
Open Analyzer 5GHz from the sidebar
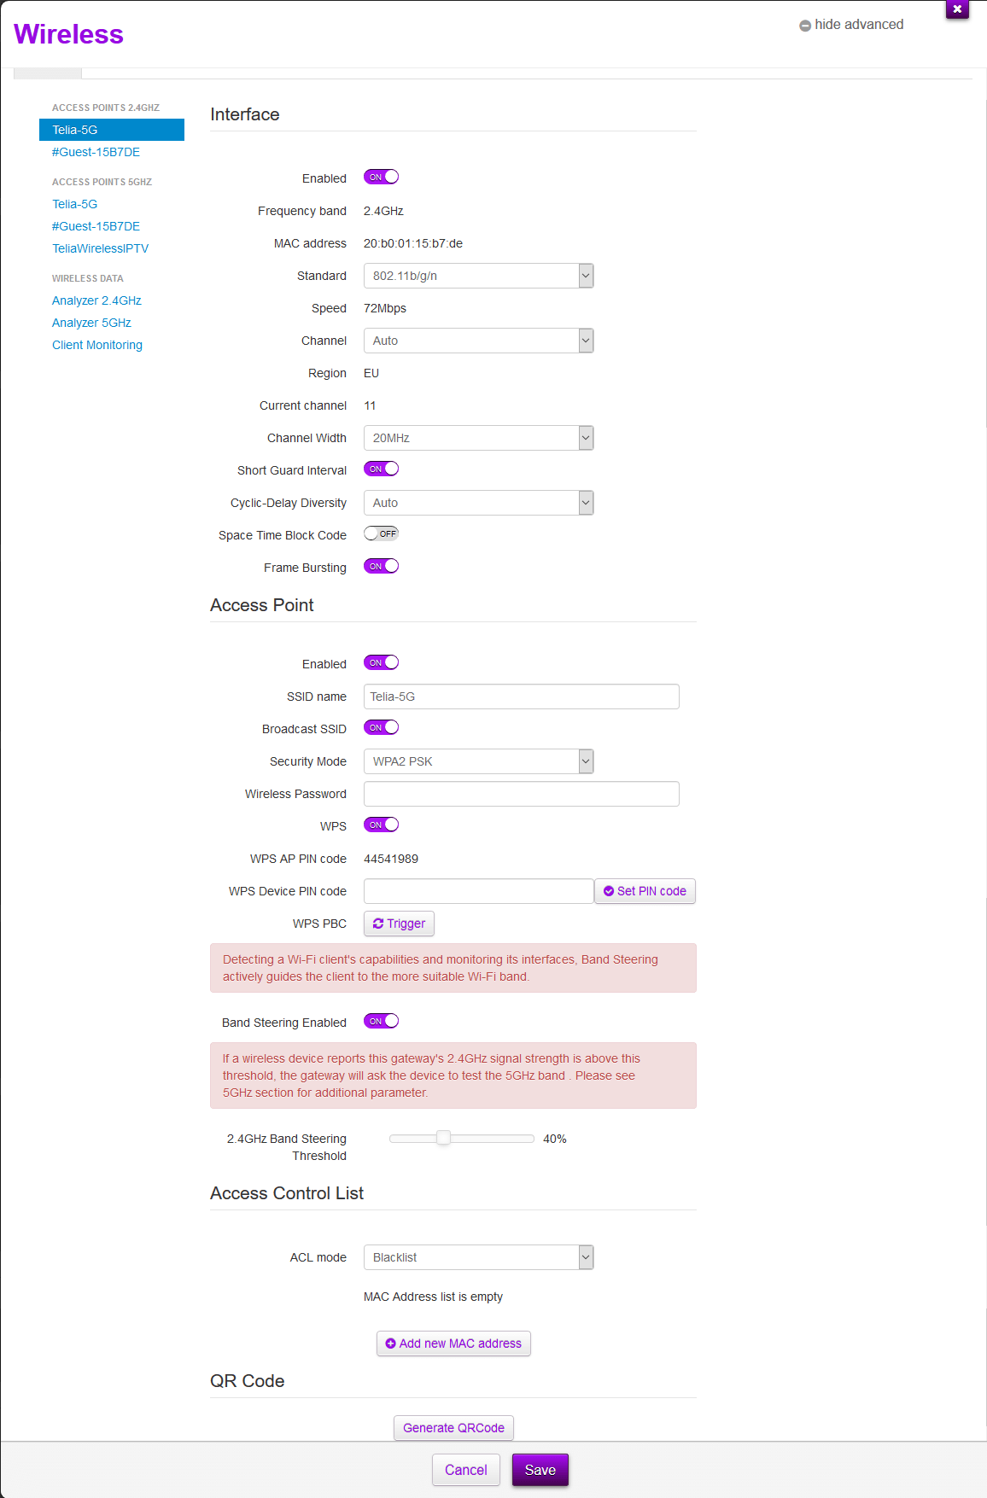(x=91, y=322)
